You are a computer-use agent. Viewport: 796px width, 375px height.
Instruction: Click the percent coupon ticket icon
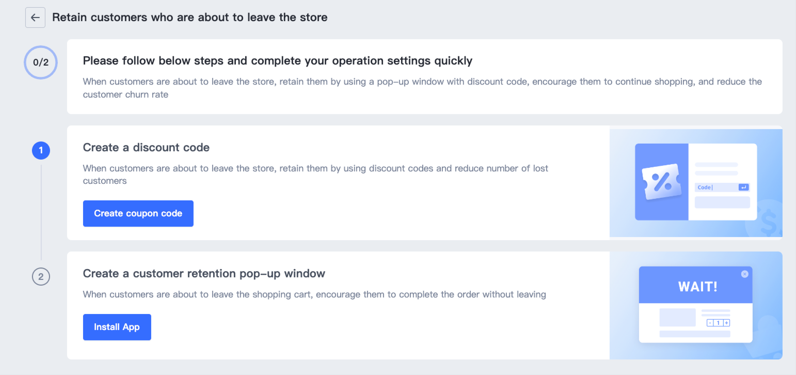coord(661,181)
